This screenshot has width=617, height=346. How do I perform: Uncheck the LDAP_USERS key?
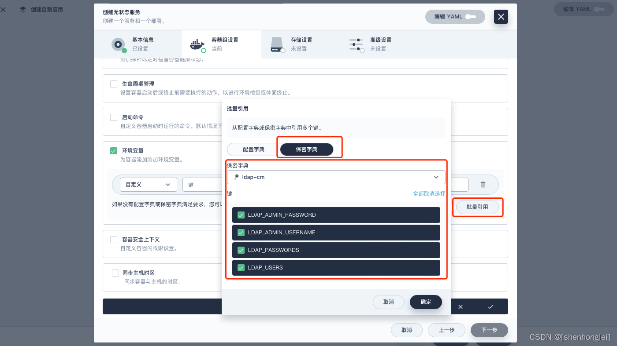point(241,268)
